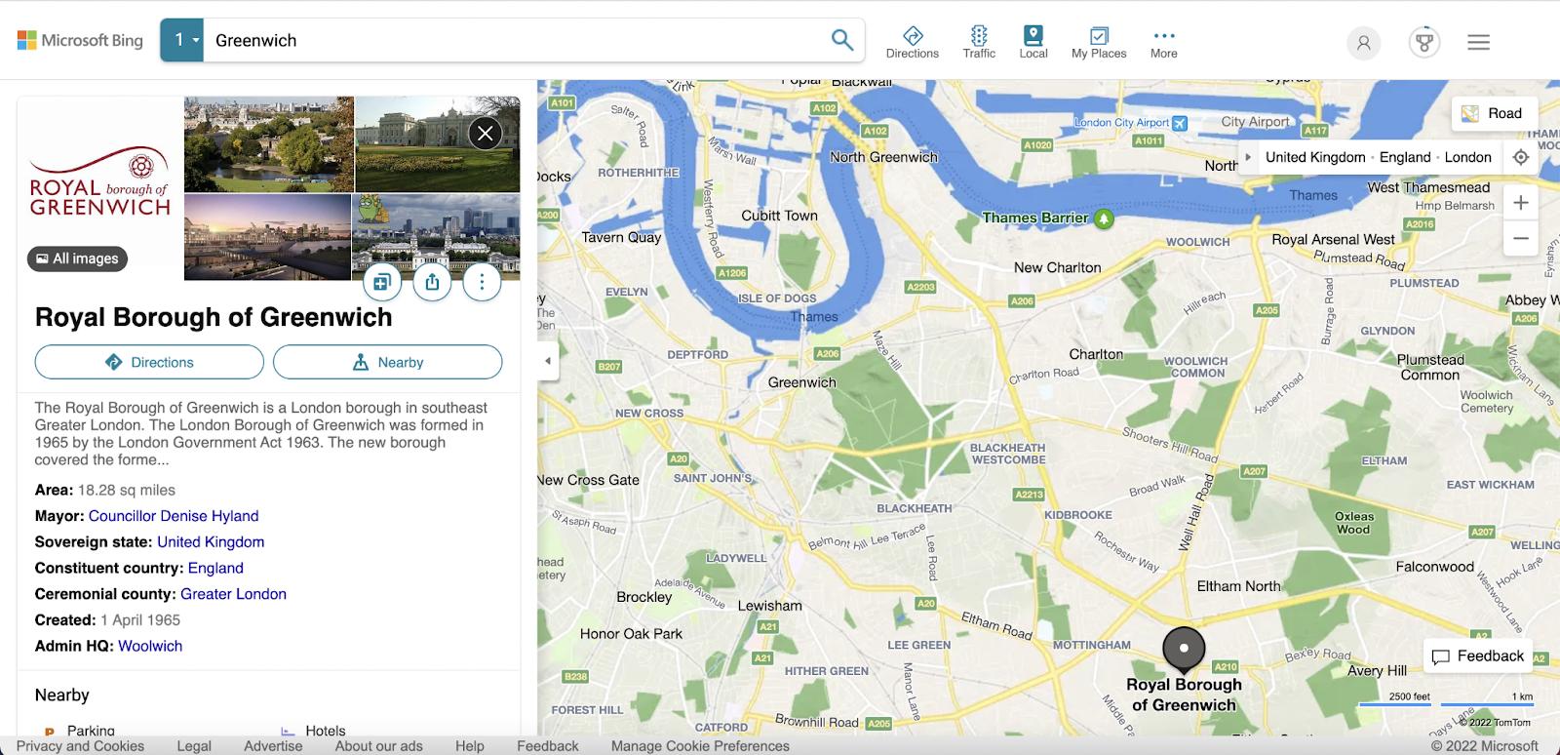Click the Royal Borough of Greenwich map pin
Screen dimensions: 1560x755
click(x=1184, y=650)
